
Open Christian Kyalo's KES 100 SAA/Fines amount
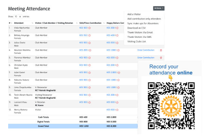click(83, 65)
